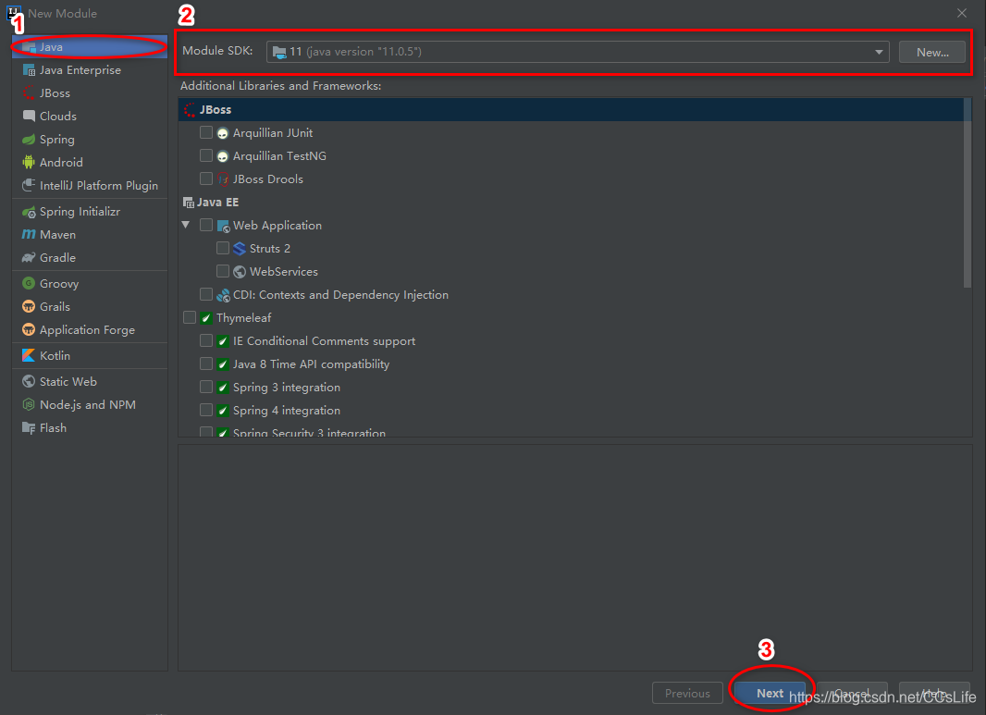This screenshot has height=715, width=986.
Task: Enable the Arquillian JUnit checkbox
Action: [205, 132]
